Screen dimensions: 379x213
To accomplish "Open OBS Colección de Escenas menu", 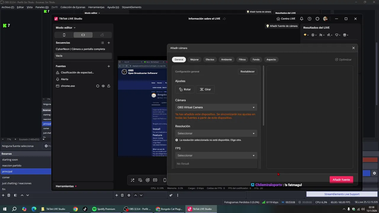I will [73, 7].
